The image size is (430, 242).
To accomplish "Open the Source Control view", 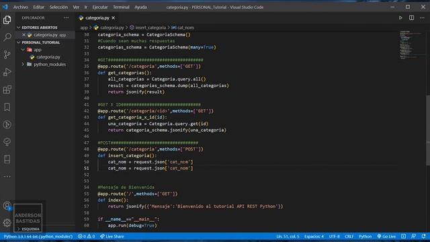I will (x=7, y=54).
